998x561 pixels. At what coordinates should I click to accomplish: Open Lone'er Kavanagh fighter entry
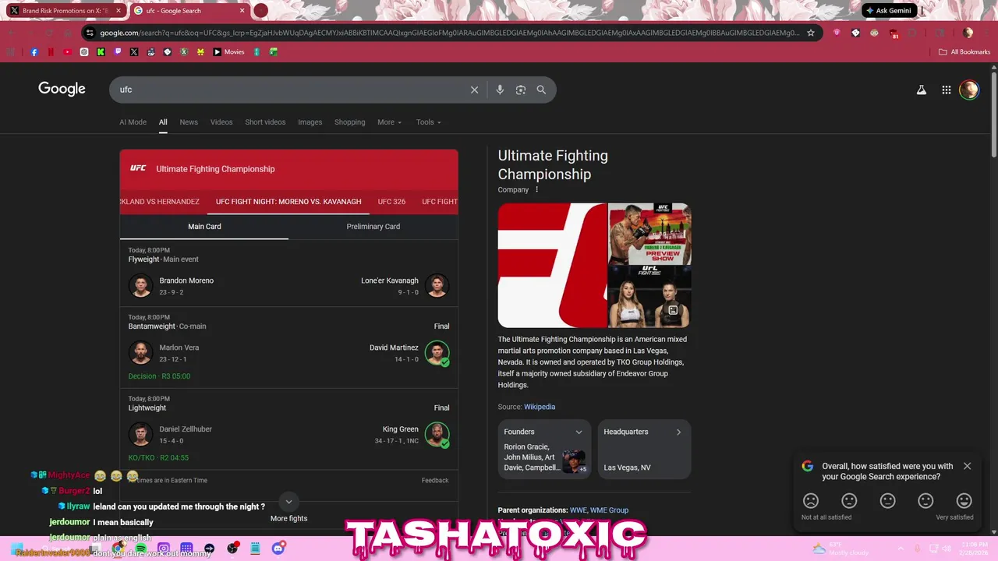(405, 285)
